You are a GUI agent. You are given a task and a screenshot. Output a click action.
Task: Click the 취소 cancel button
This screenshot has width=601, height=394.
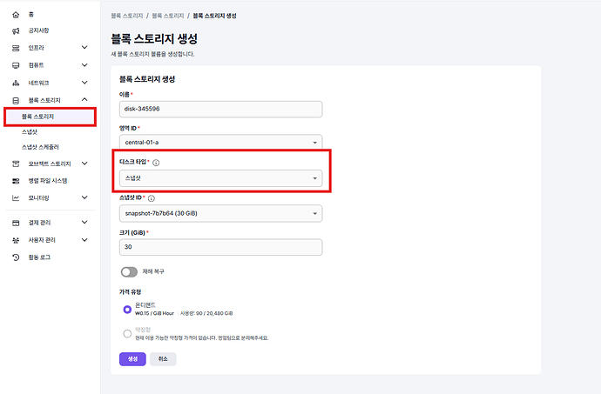pyautogui.click(x=163, y=359)
